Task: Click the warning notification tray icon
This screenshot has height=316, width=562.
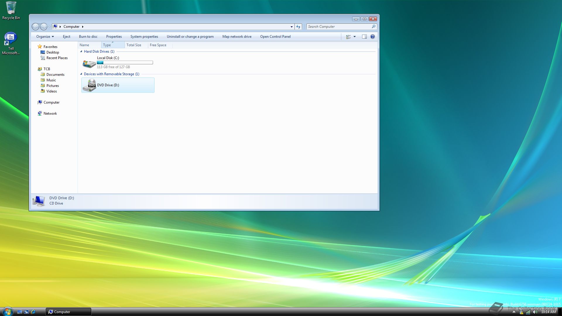Action: tap(521, 312)
